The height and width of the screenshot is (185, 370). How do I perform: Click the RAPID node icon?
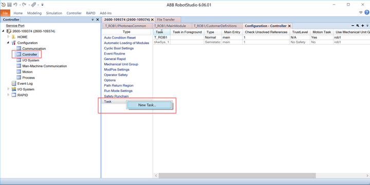(14, 95)
